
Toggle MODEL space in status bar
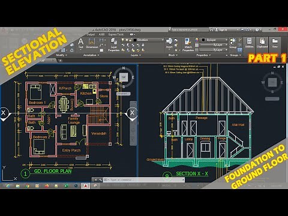click(166, 185)
